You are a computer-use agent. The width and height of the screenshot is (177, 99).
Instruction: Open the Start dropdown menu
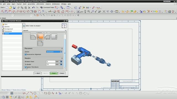coord(2,7)
